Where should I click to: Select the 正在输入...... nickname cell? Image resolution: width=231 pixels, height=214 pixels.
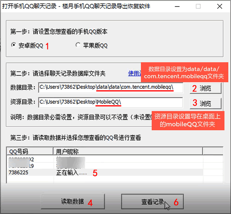(72, 173)
